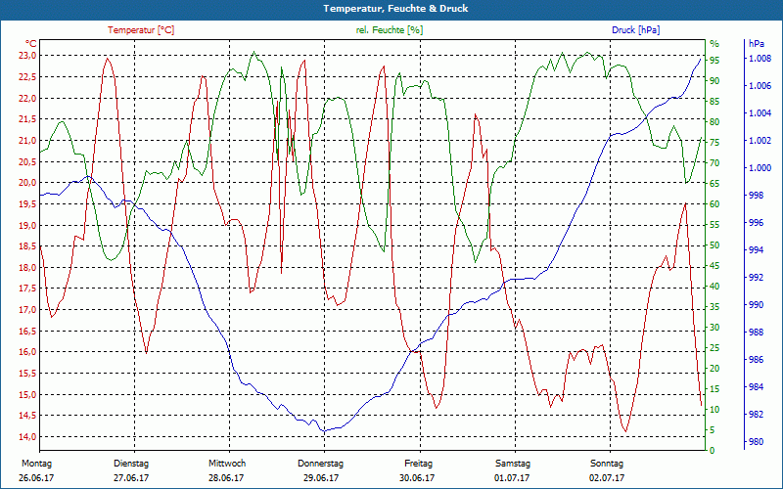Click the Mittwoch day label

[x=227, y=464]
